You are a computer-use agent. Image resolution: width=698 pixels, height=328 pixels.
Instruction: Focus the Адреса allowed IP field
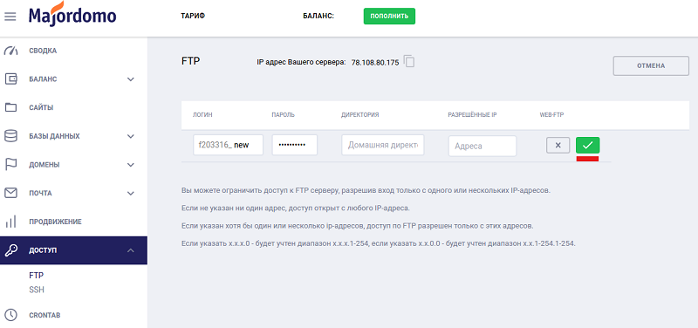pyautogui.click(x=482, y=146)
